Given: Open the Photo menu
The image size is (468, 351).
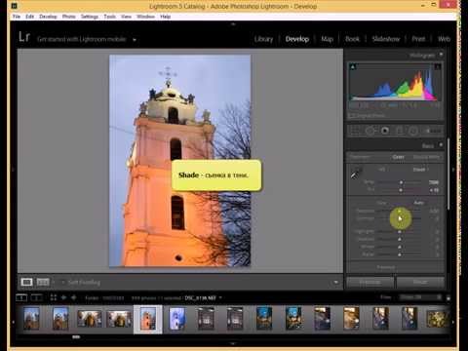Looking at the screenshot, I should [x=69, y=17].
